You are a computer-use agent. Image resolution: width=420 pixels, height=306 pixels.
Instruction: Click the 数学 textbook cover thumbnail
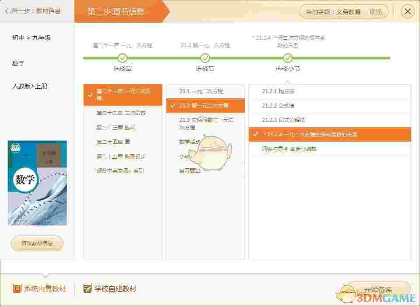[37, 182]
